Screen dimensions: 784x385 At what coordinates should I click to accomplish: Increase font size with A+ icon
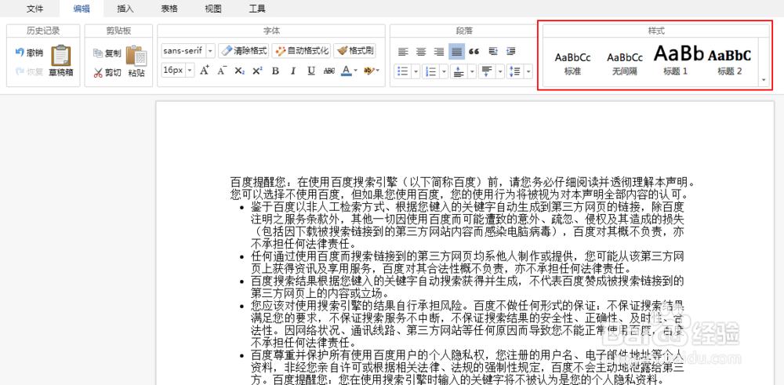point(204,71)
